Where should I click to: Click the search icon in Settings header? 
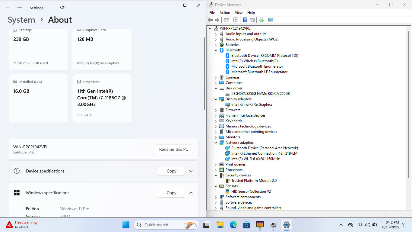coord(62,8)
